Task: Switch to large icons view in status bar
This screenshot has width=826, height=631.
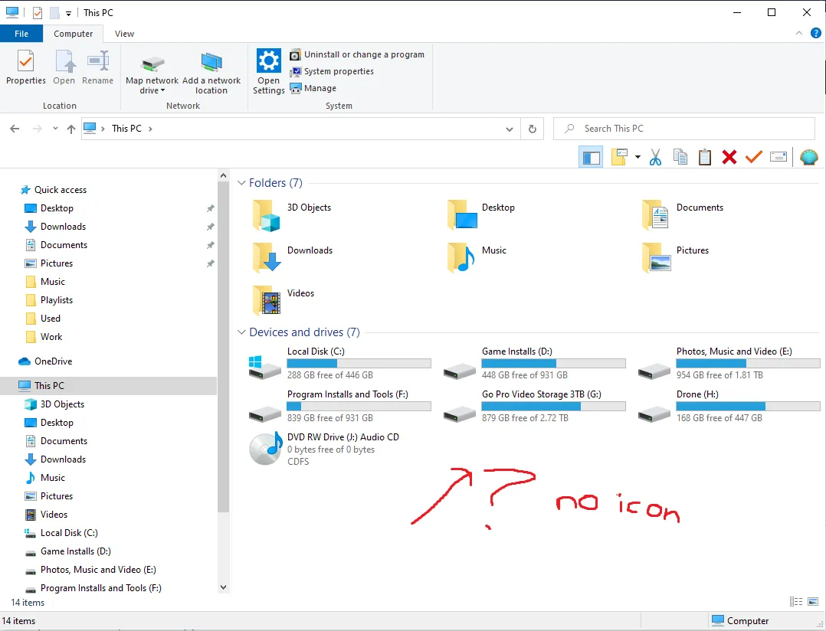Action: pos(813,602)
